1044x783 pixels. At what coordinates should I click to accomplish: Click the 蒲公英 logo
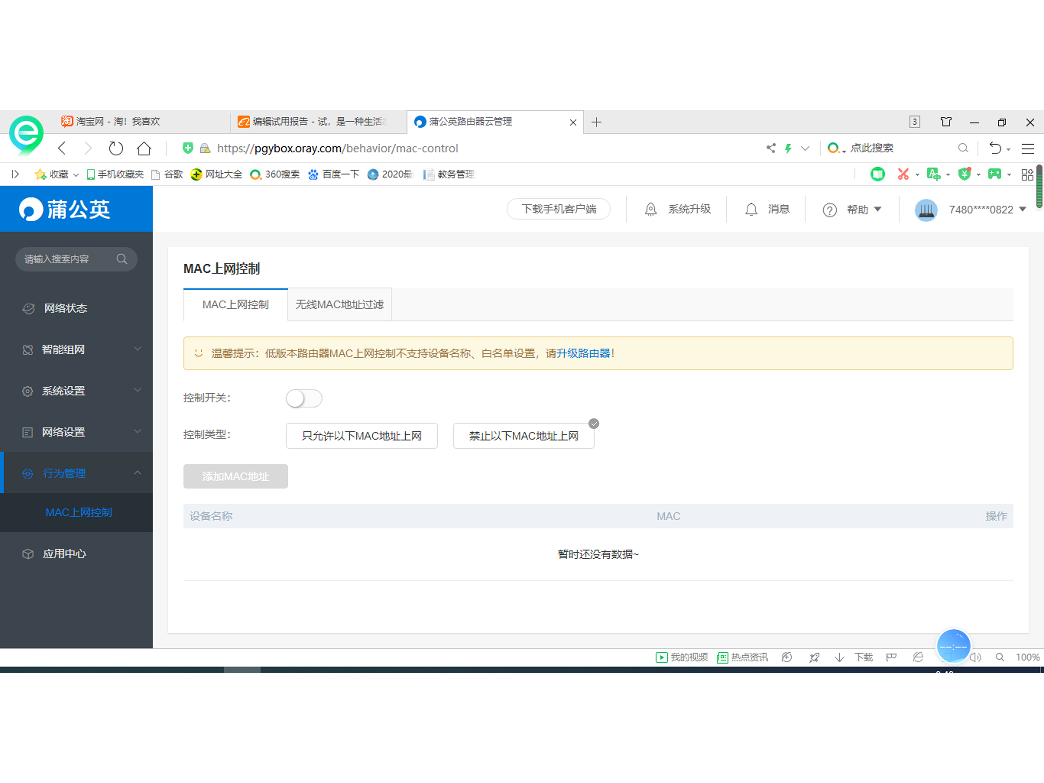point(65,209)
